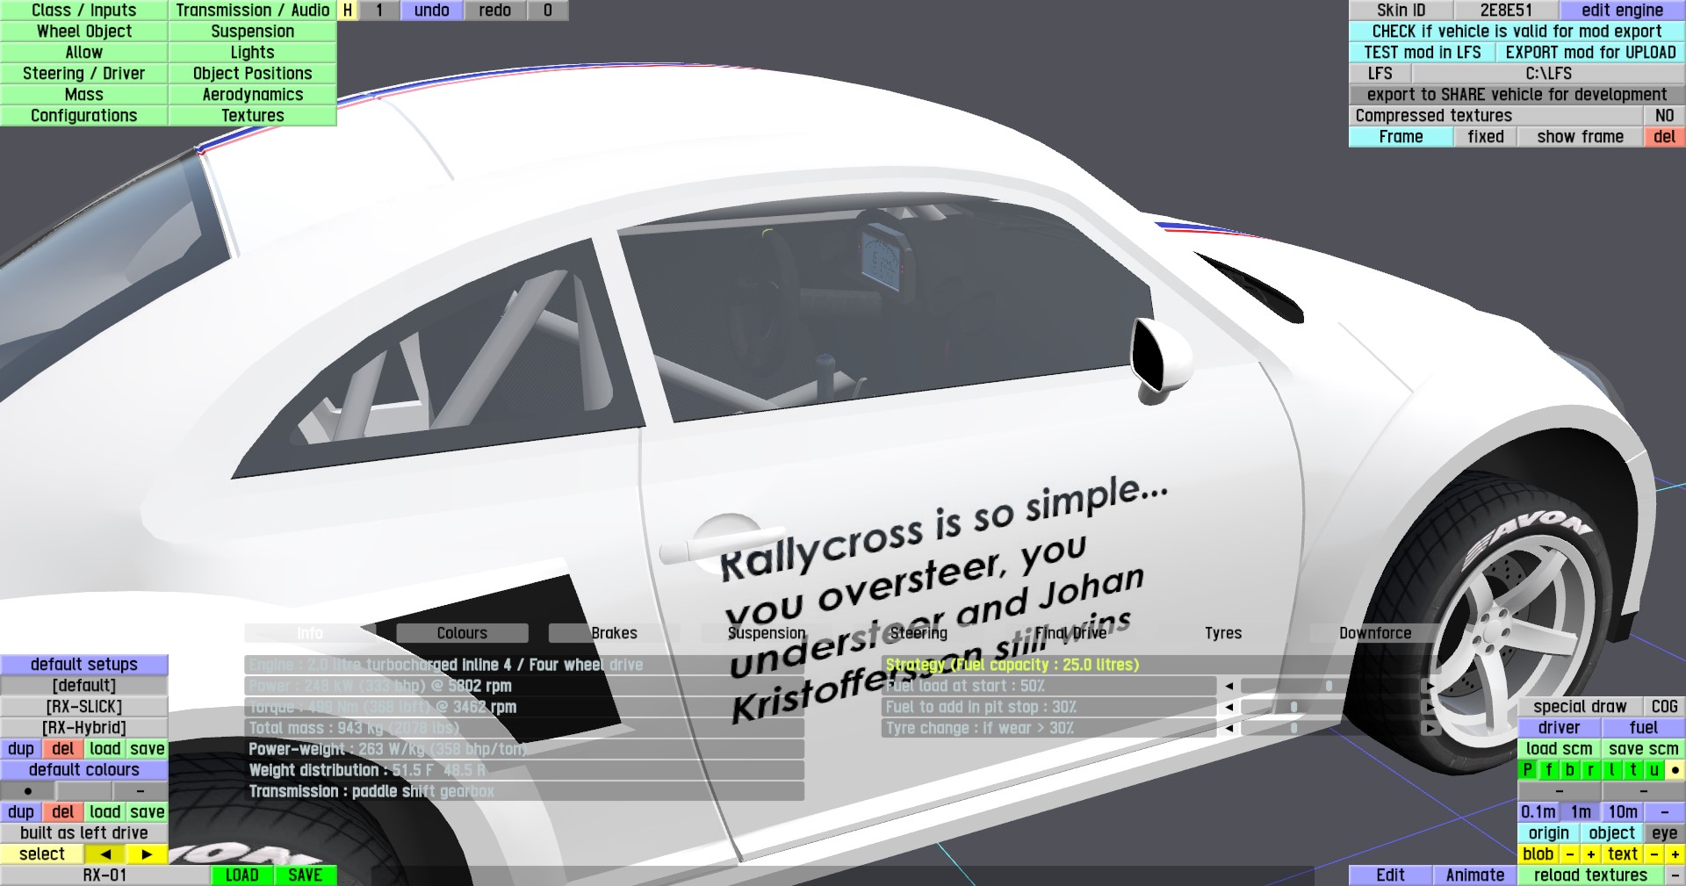Screen dimensions: 1686x886
Task: Toggle the r view flag
Action: coord(1591,770)
